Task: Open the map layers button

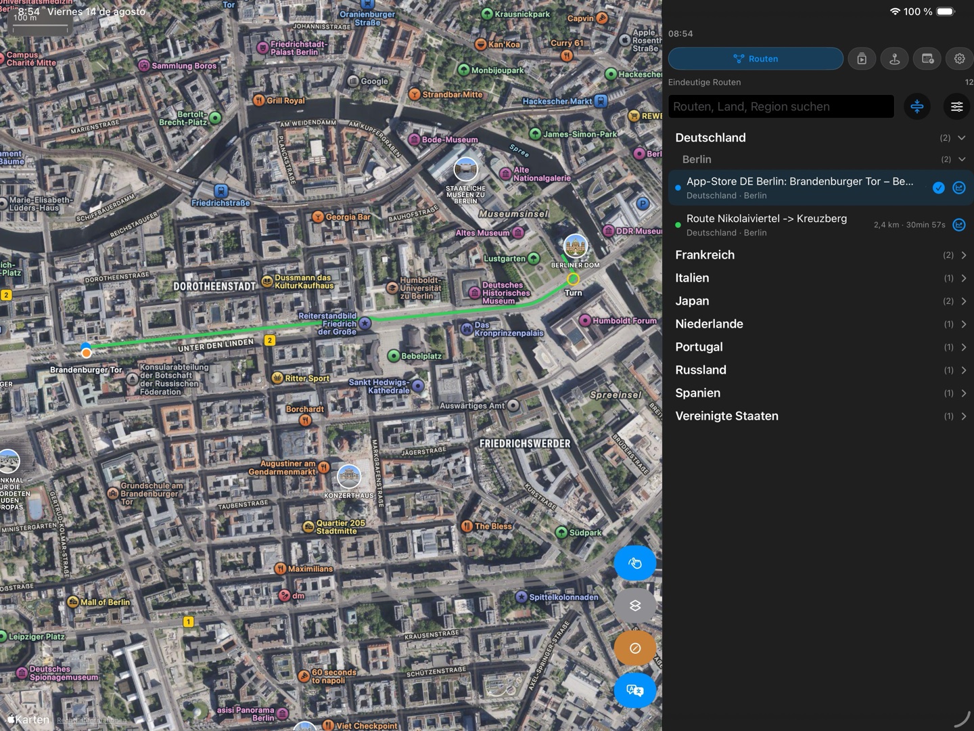Action: [x=634, y=606]
